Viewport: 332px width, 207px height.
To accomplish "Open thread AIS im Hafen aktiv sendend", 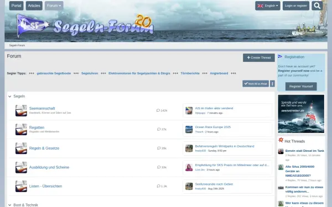I will pyautogui.click(x=214, y=108).
